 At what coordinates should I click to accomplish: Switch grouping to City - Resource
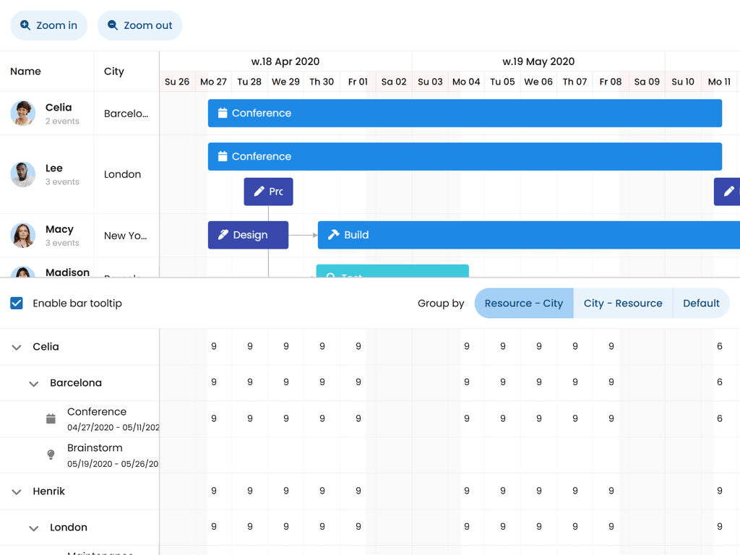(622, 304)
